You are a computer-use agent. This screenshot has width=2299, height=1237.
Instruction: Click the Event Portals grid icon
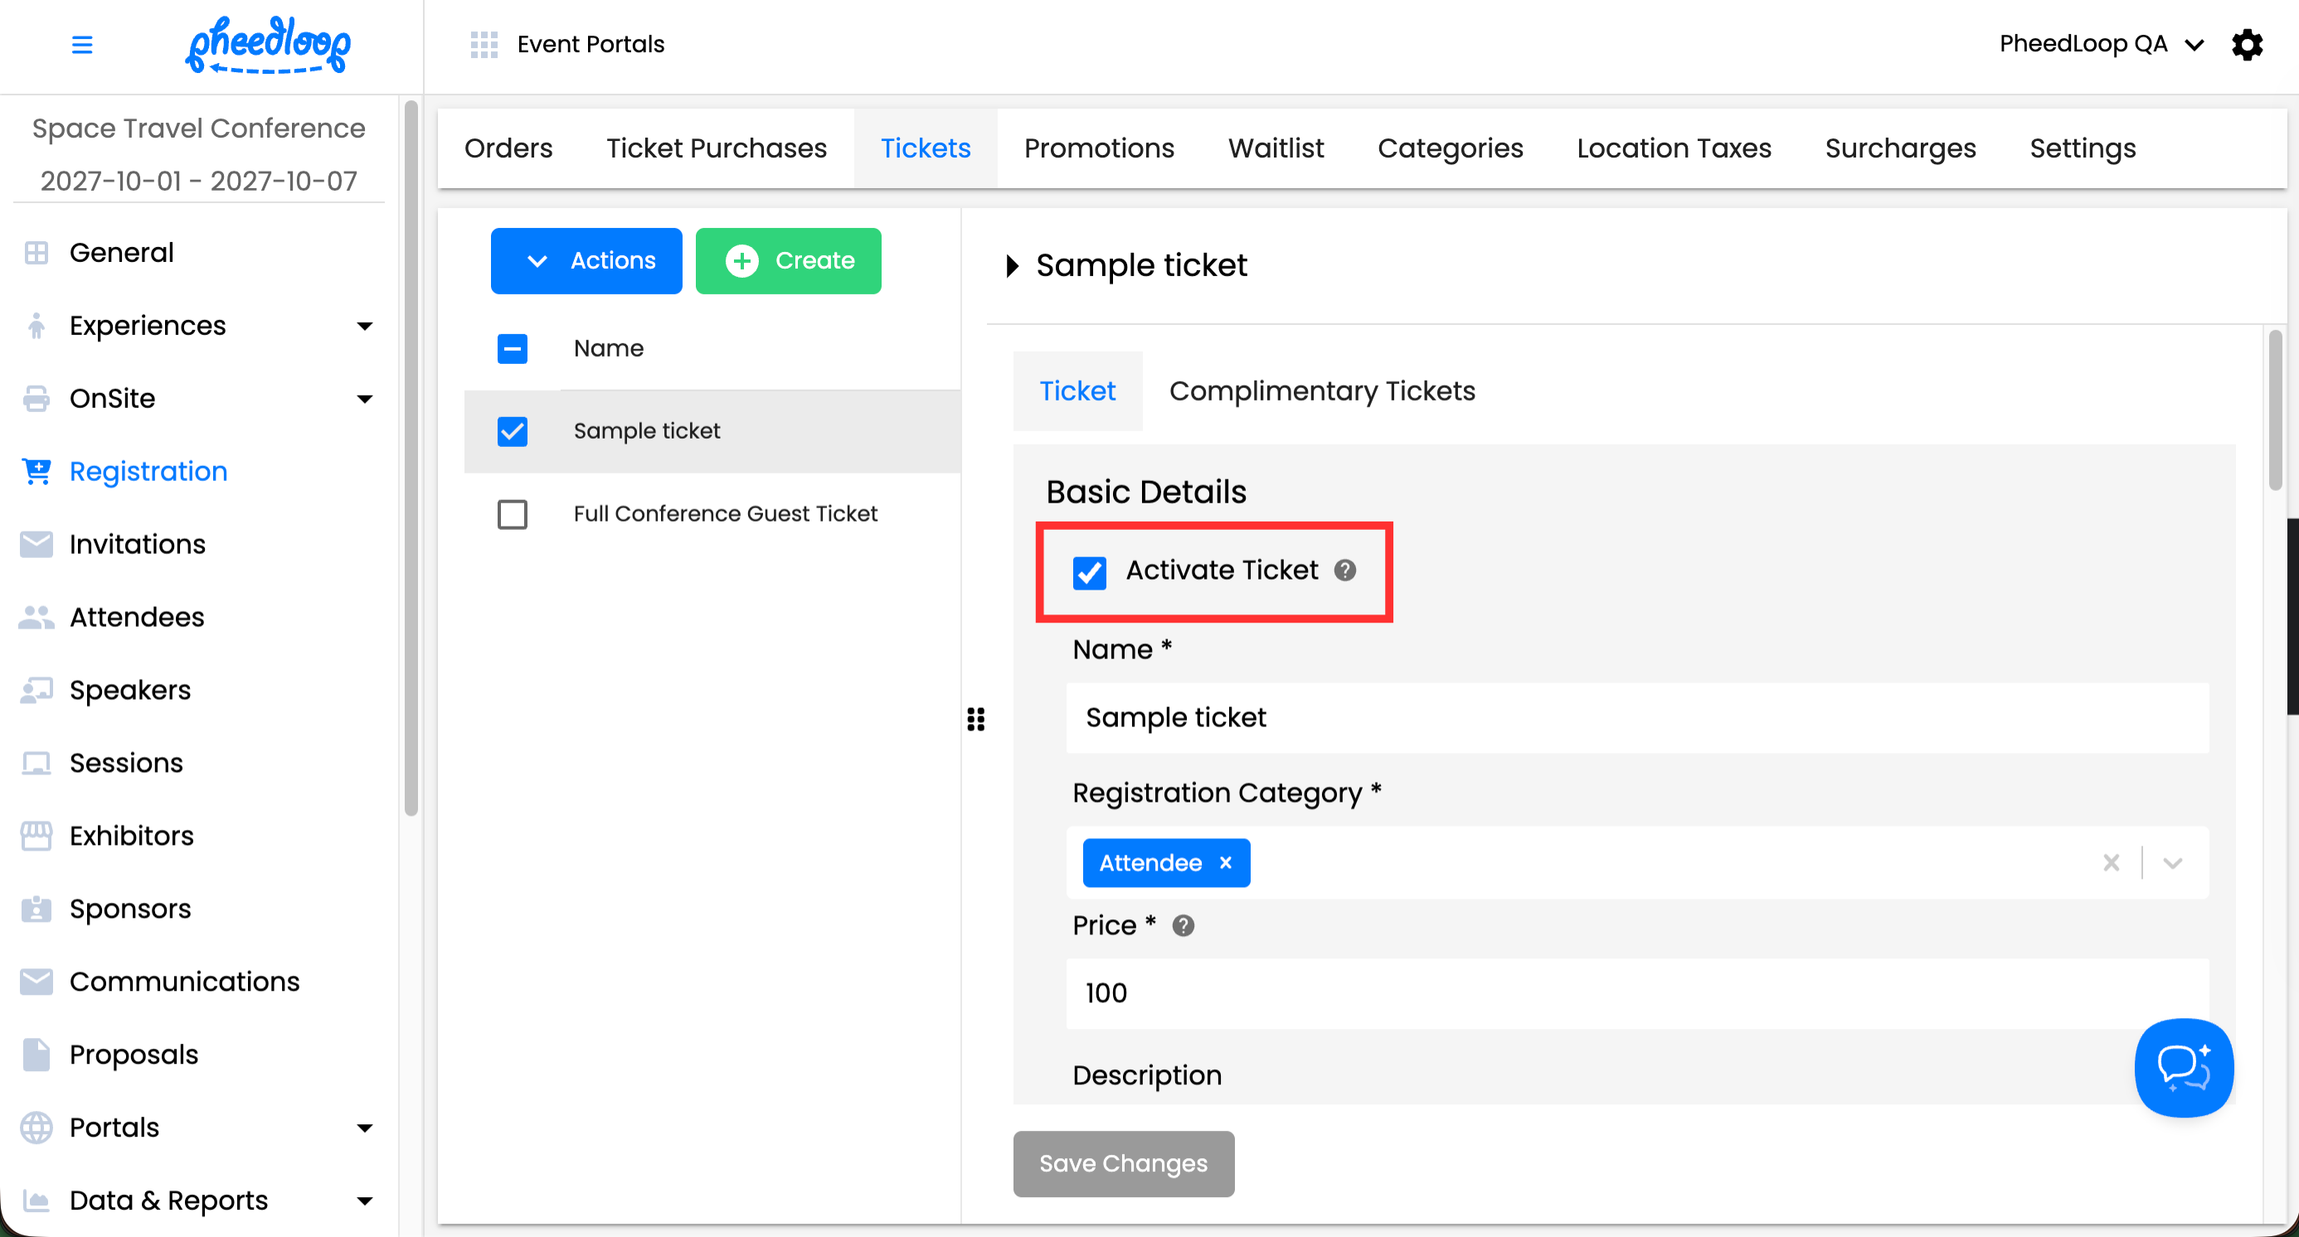[x=484, y=45]
